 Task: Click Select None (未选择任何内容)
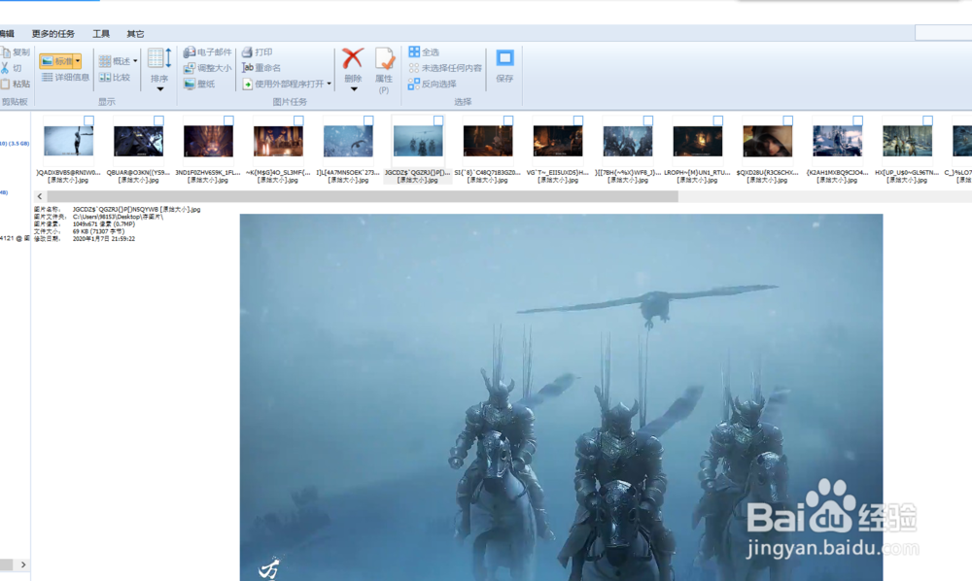[x=445, y=67]
